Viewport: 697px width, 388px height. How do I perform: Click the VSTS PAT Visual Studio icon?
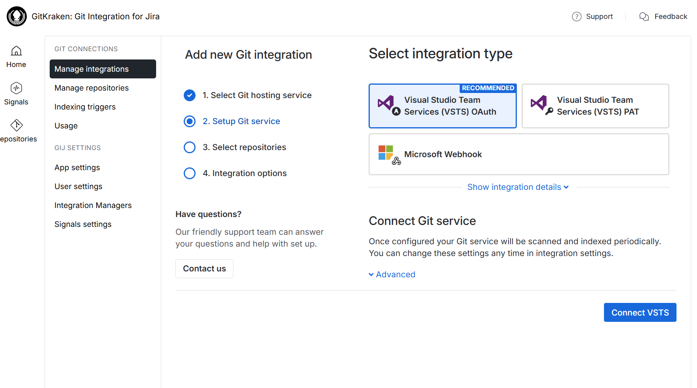click(540, 104)
